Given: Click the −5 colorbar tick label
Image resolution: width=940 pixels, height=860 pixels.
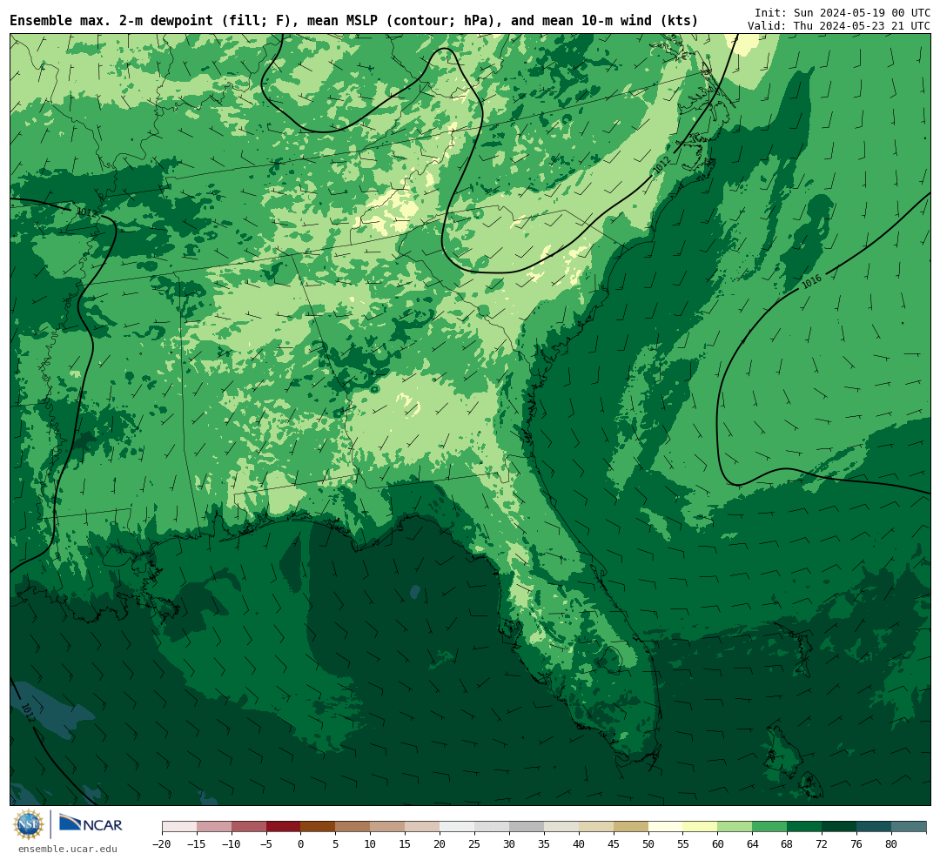Looking at the screenshot, I should [266, 843].
